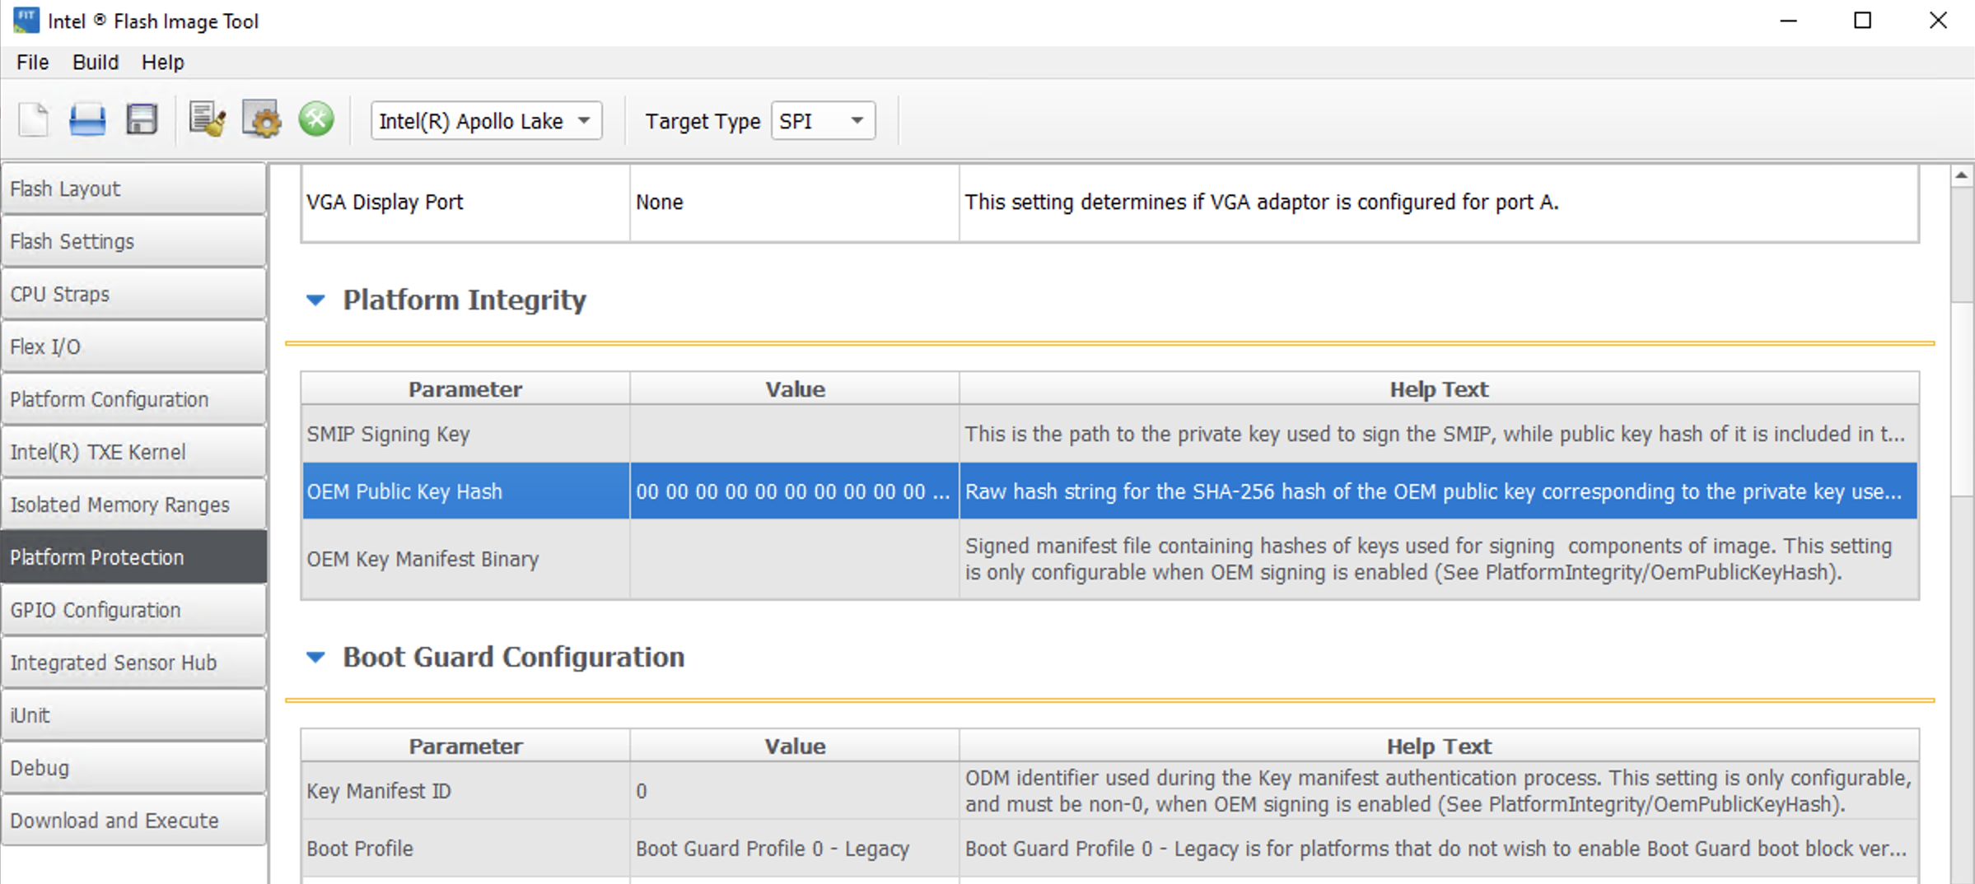
Task: Open the Help menu
Action: coord(163,63)
